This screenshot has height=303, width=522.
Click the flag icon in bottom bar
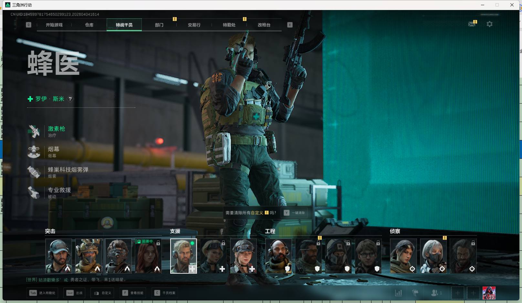(415, 293)
